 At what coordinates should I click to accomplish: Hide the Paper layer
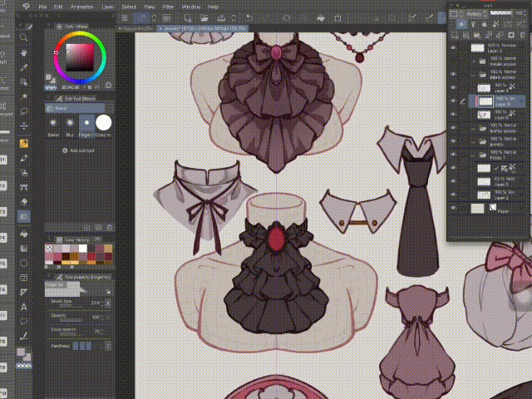[453, 209]
